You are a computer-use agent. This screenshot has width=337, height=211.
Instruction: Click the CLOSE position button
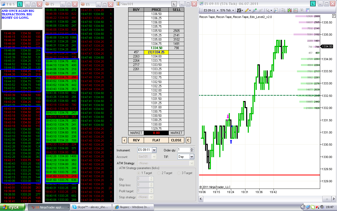(x=176, y=140)
